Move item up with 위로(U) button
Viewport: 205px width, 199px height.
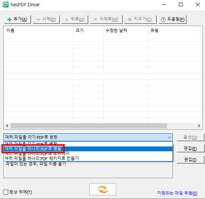(x=75, y=19)
